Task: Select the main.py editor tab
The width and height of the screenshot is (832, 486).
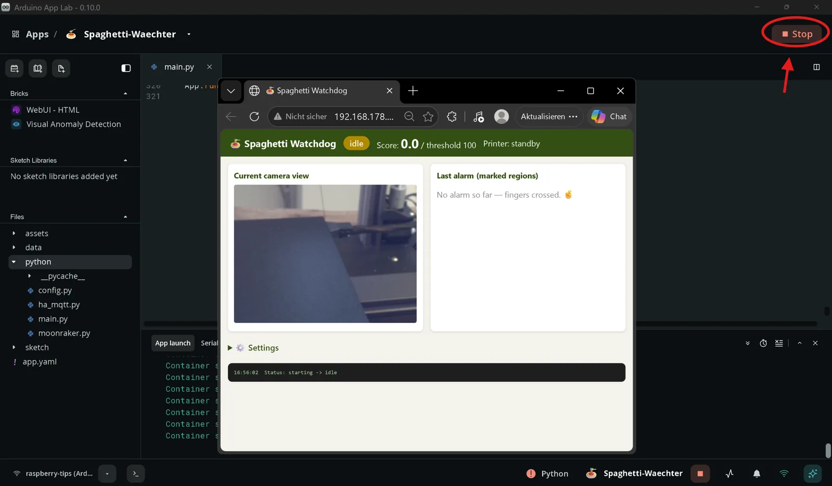Action: coord(179,67)
